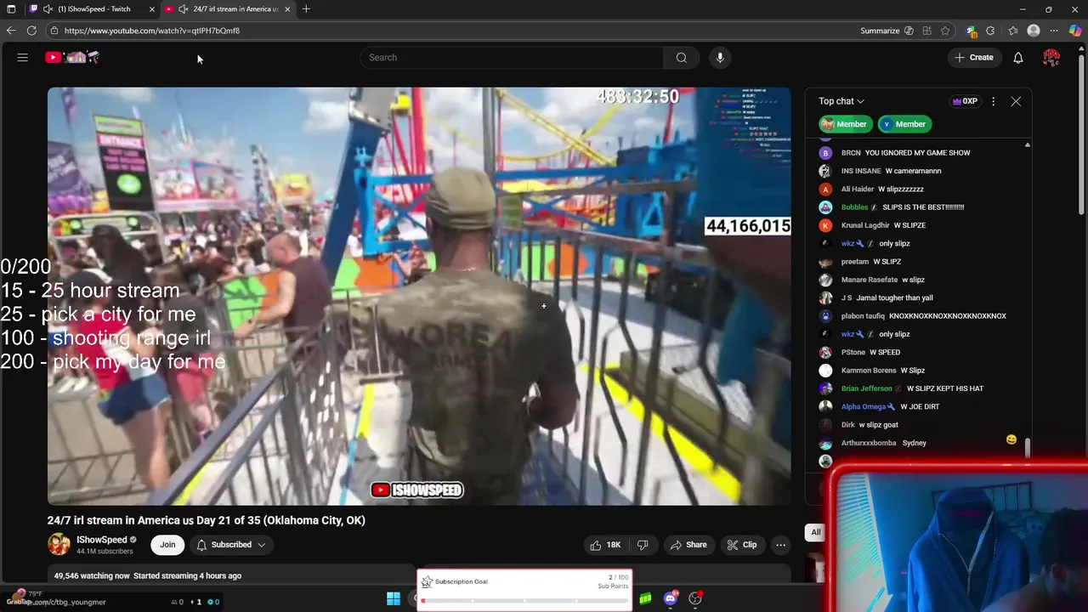Screen dimensions: 1088x612
Task: Open the reader icon beside Summarize
Action: [x=909, y=31]
